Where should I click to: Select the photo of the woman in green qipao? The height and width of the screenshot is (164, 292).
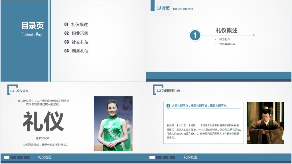coord(113,124)
